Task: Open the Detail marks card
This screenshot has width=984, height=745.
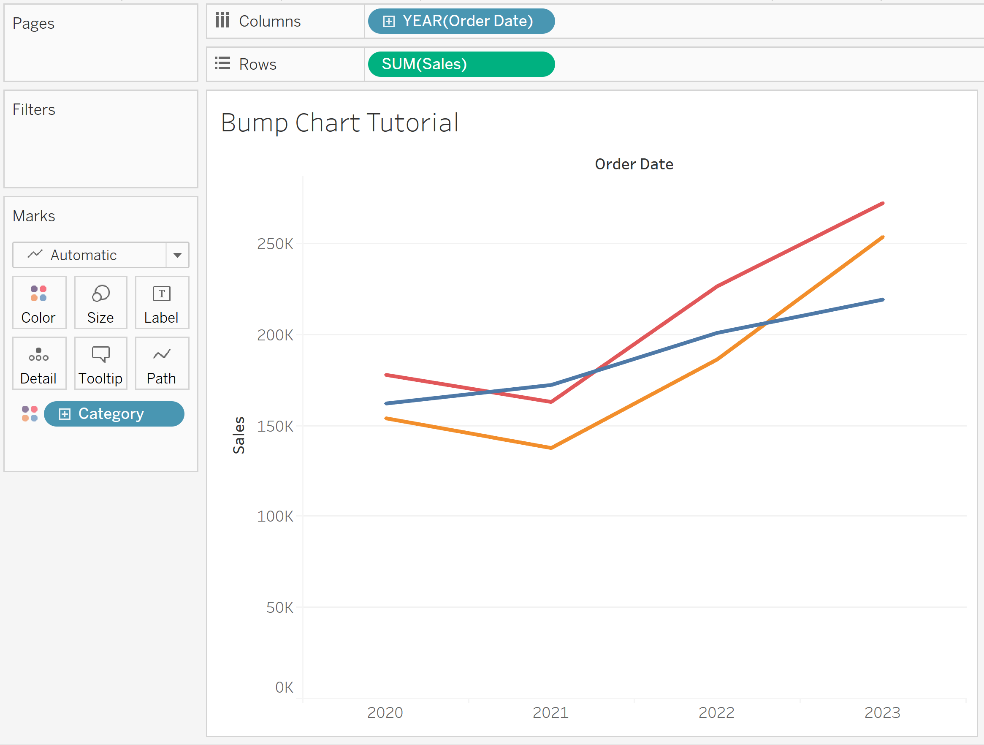Action: click(x=39, y=363)
